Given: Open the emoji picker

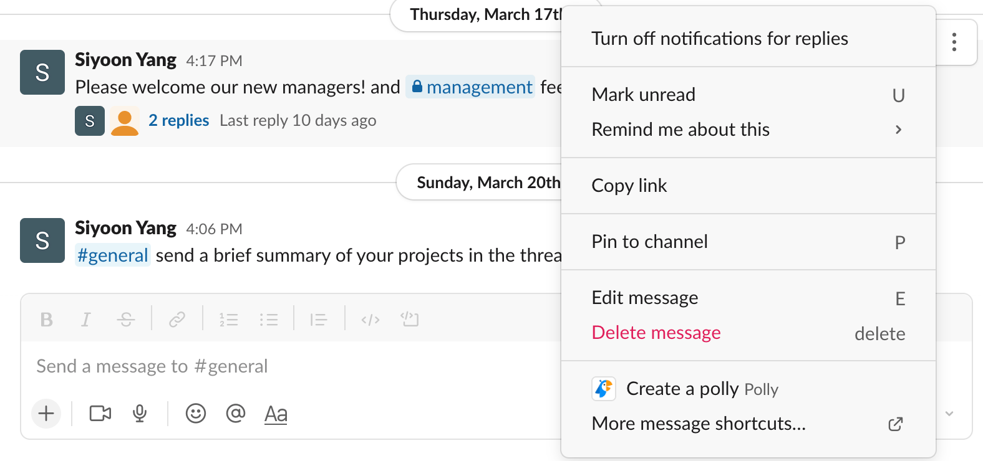Looking at the screenshot, I should click(x=195, y=413).
